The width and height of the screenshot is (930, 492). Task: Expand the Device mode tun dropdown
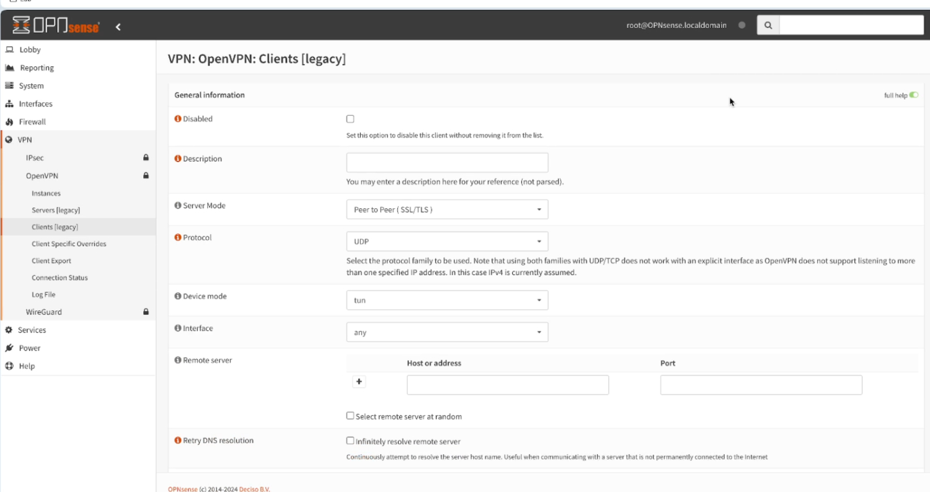coord(446,301)
